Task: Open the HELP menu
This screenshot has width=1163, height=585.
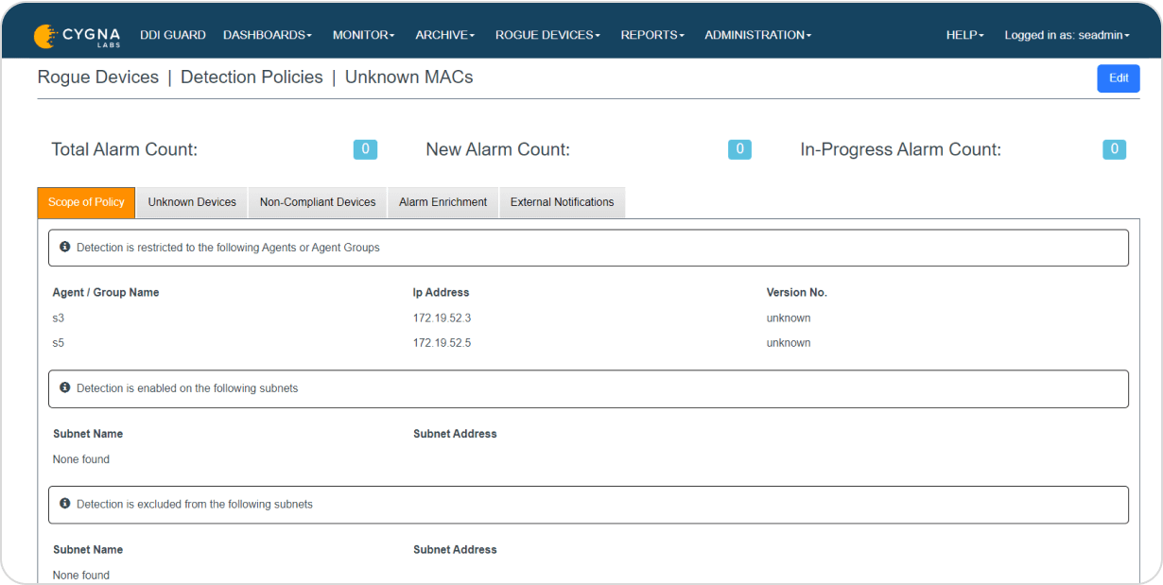Action: 963,34
